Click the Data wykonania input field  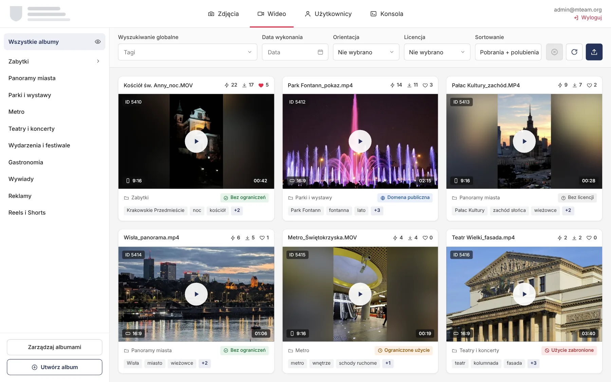(295, 52)
